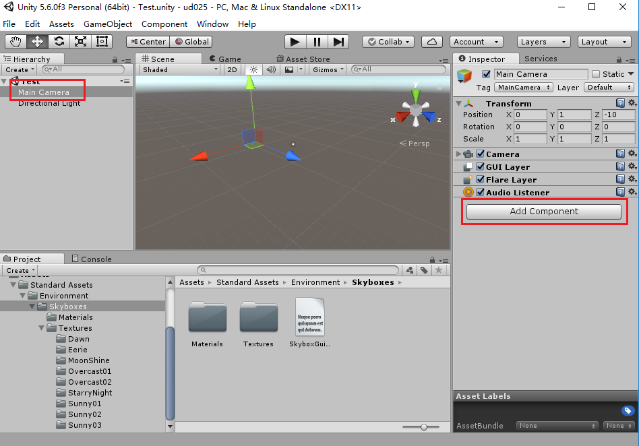Open the Gizmos dropdown
639x446 pixels.
[x=328, y=69]
